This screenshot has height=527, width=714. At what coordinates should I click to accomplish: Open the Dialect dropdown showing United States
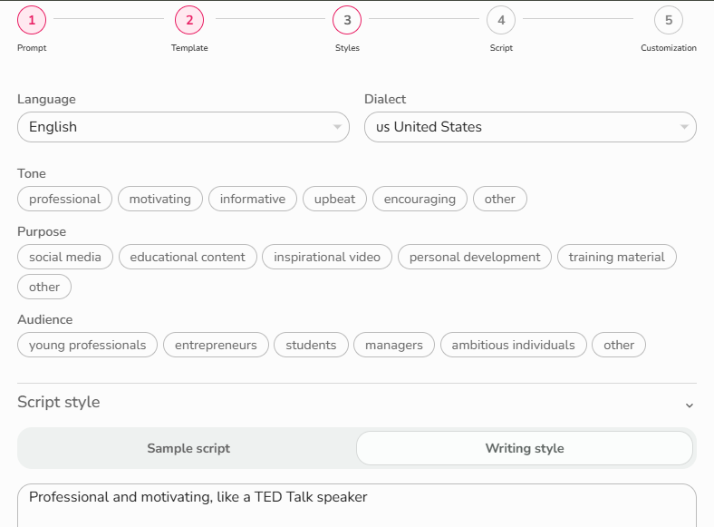pyautogui.click(x=530, y=127)
